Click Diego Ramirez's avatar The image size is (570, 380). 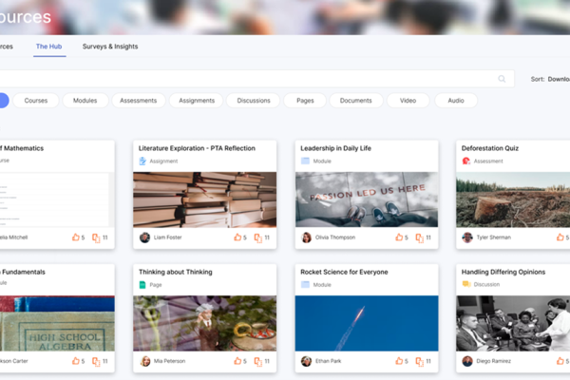pyautogui.click(x=467, y=361)
